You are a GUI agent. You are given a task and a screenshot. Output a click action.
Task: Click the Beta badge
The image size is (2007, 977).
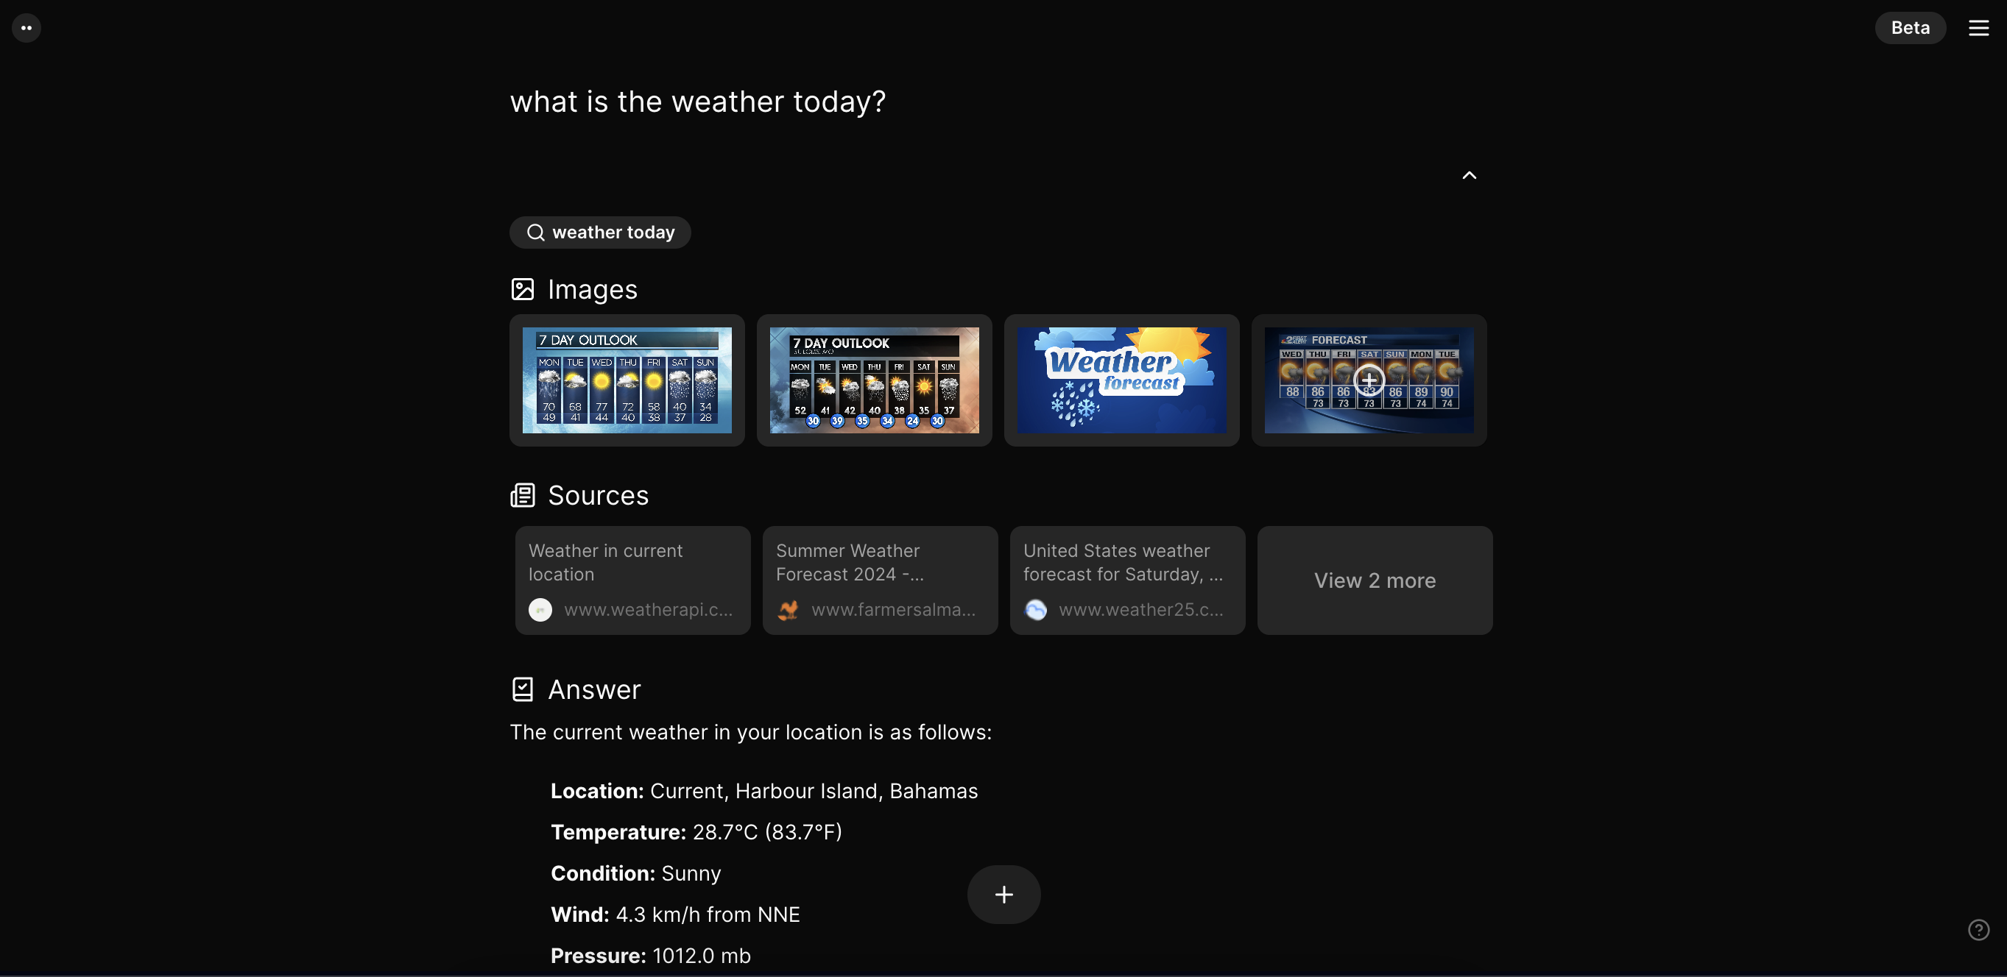1910,28
